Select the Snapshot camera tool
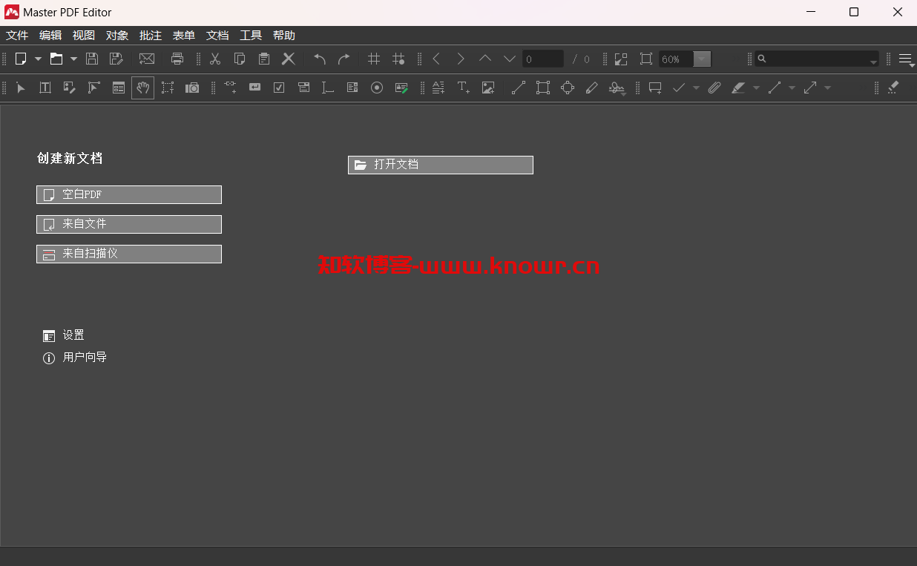 pyautogui.click(x=192, y=88)
